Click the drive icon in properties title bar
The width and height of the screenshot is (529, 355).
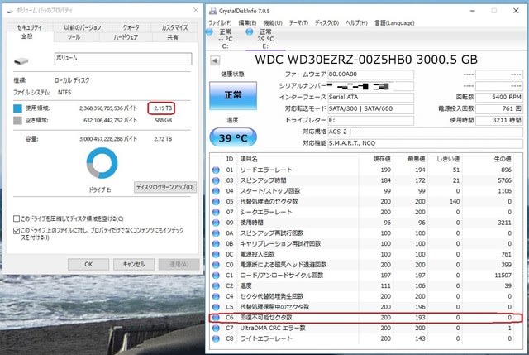(10, 11)
